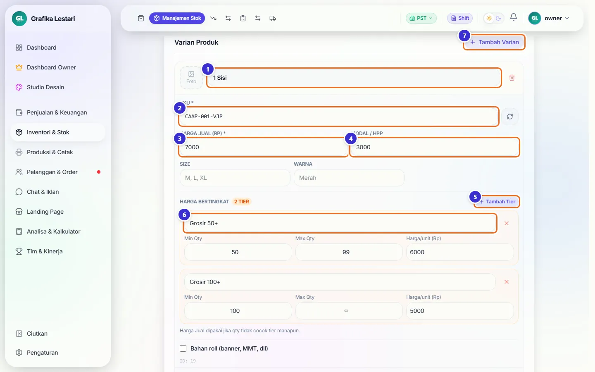Open the owner account menu

(x=549, y=18)
